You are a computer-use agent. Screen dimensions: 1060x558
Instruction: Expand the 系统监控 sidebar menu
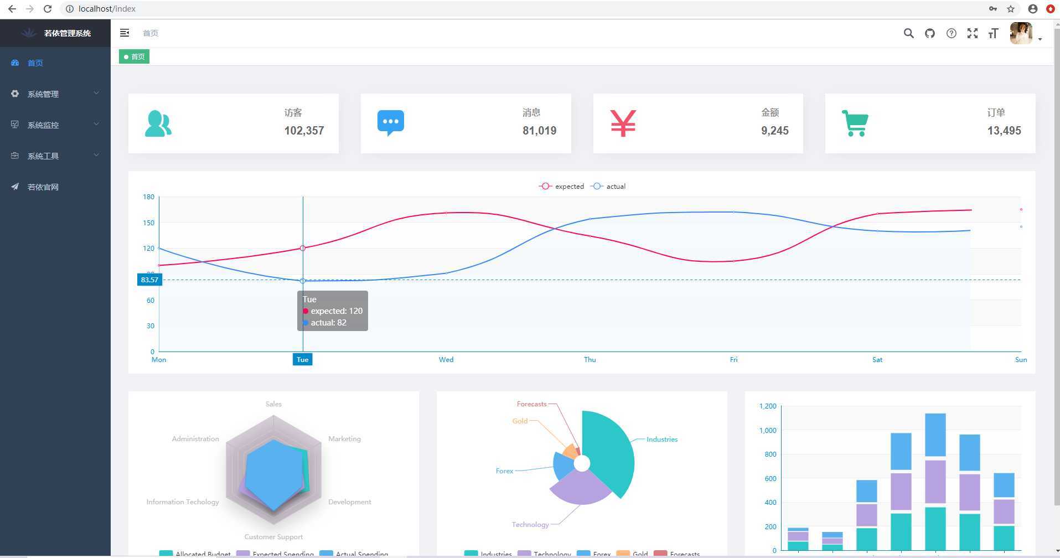55,125
